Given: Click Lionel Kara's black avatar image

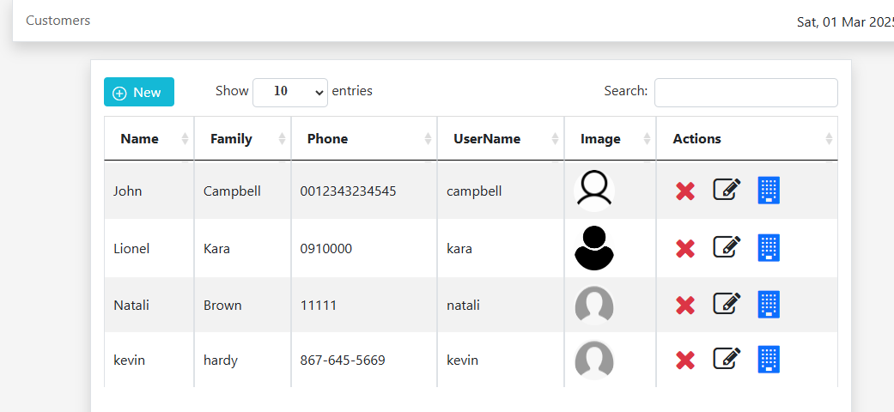Looking at the screenshot, I should coord(593,248).
